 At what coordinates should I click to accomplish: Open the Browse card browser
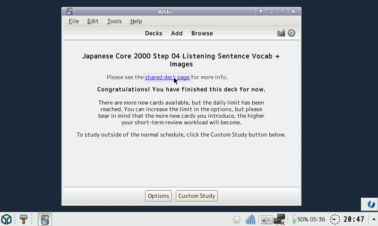202,33
